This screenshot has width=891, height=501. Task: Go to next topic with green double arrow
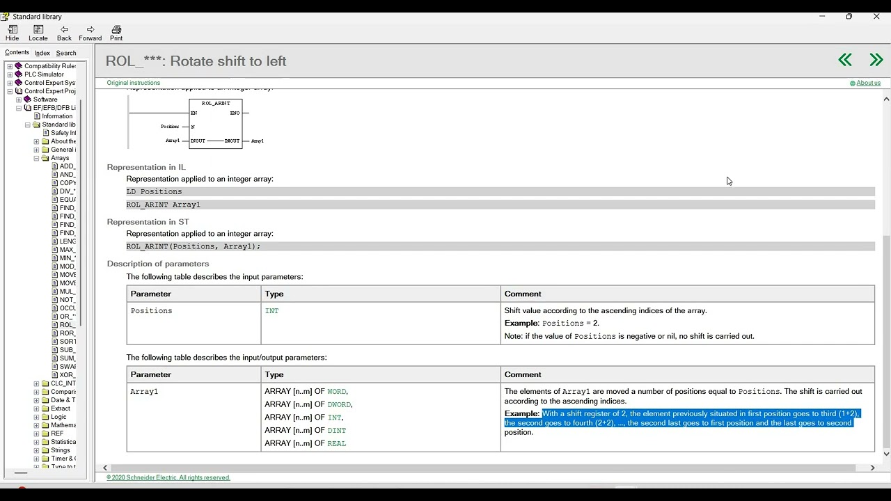(876, 61)
